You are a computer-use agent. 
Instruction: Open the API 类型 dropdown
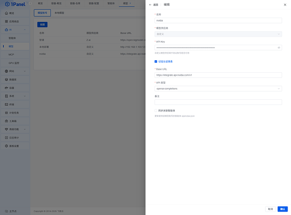point(218,89)
